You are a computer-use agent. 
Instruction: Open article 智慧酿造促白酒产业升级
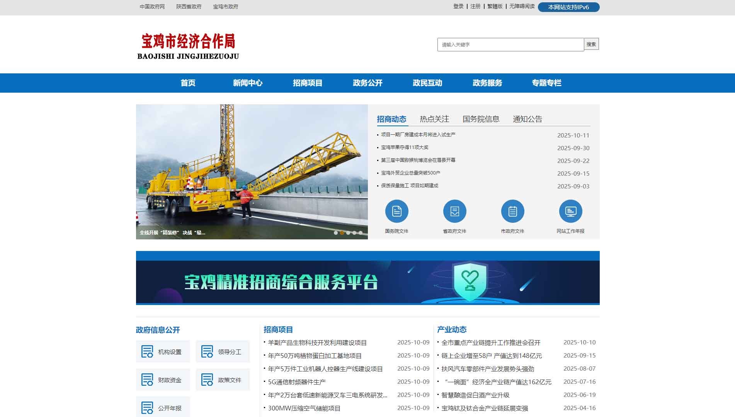[475, 395]
